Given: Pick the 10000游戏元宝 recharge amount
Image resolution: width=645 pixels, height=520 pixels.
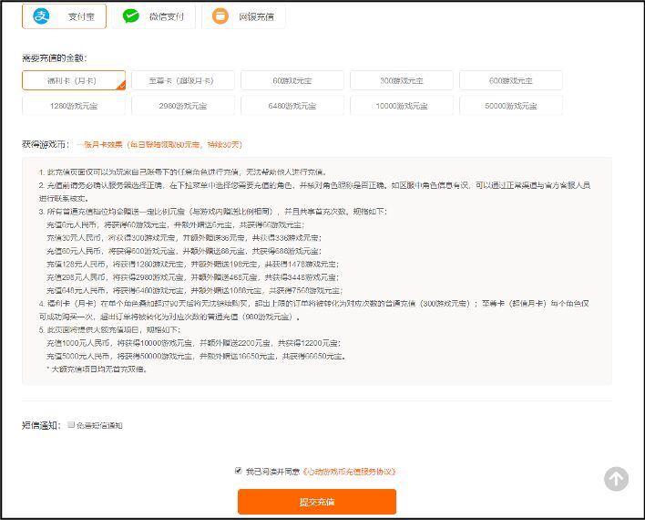Looking at the screenshot, I should click(402, 106).
